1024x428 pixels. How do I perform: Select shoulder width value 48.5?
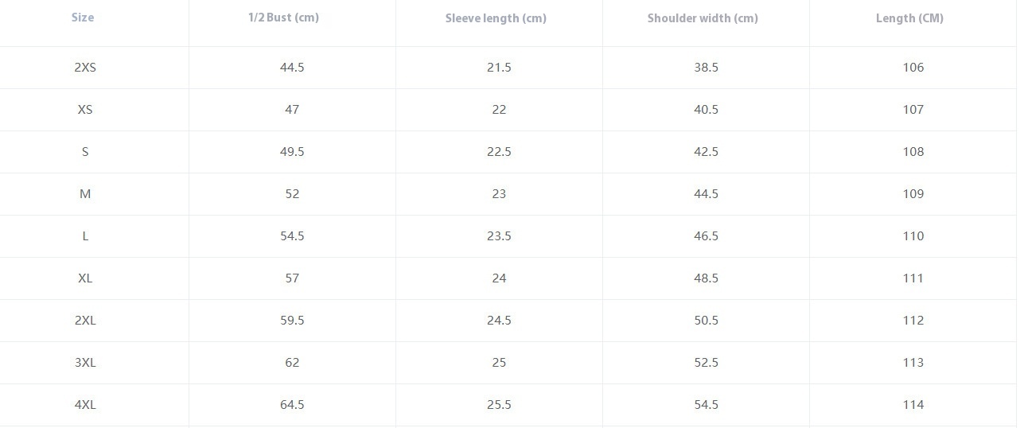pos(706,278)
